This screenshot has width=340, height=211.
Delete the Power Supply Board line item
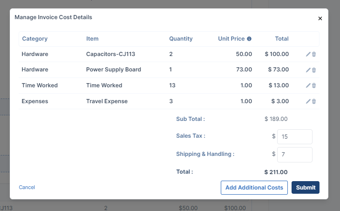314,70
